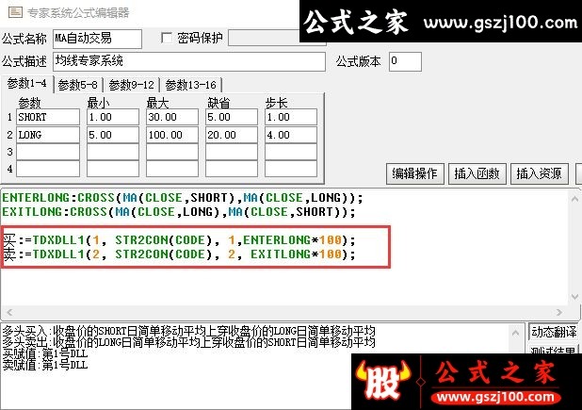Switch to the 参数1-4 tab
This screenshot has width=582, height=410.
pos(26,84)
